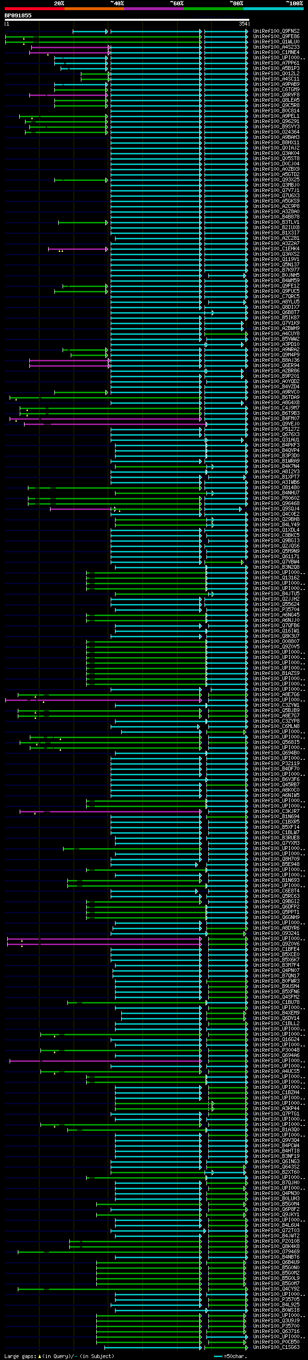This screenshot has height=1360, width=308.
Task: Click the query end position 354
Action: click(x=243, y=24)
